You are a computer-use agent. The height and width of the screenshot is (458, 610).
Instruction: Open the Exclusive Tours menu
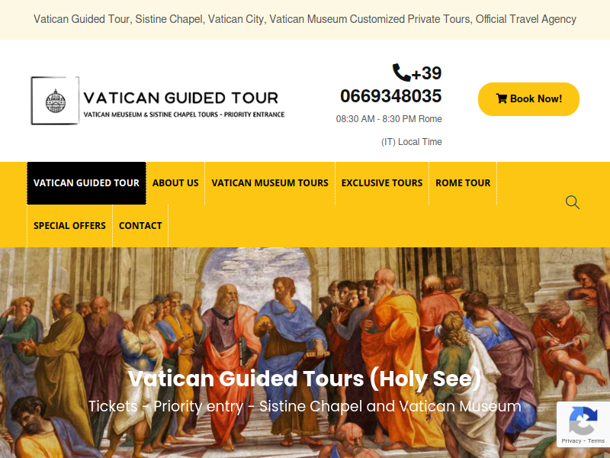(382, 183)
